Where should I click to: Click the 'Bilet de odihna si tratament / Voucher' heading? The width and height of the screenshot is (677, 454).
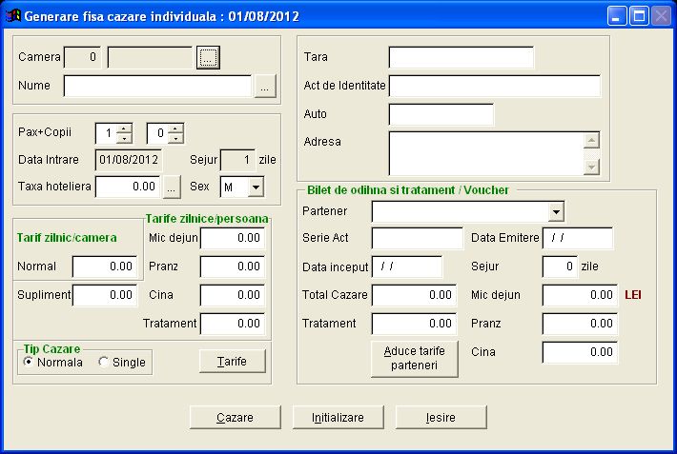pyautogui.click(x=408, y=190)
